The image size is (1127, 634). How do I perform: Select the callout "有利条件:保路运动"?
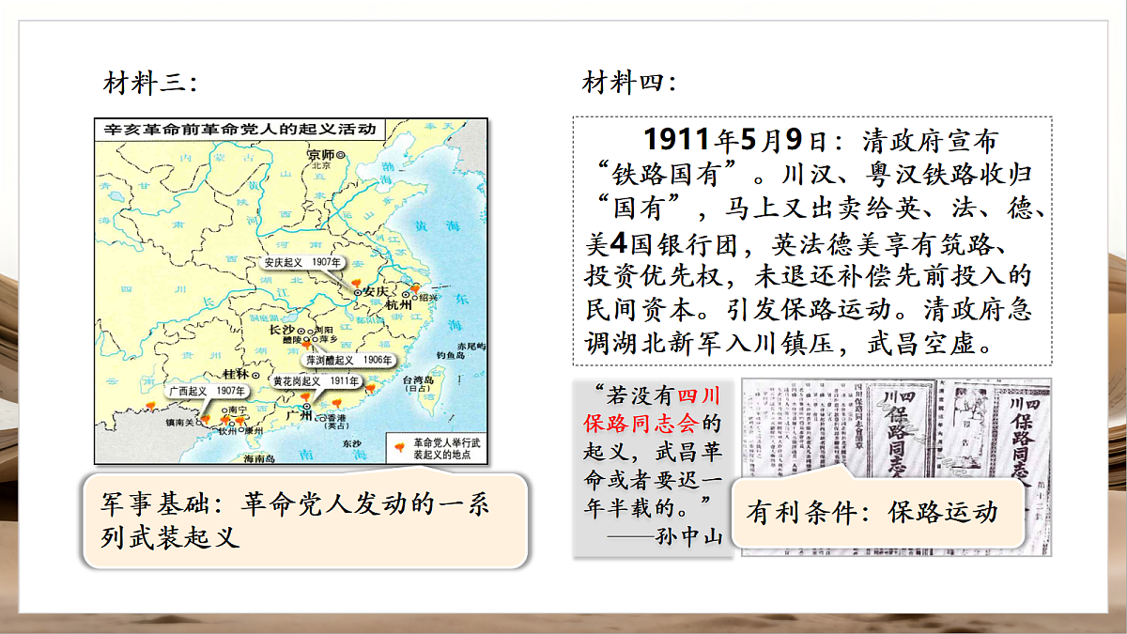pos(877,513)
